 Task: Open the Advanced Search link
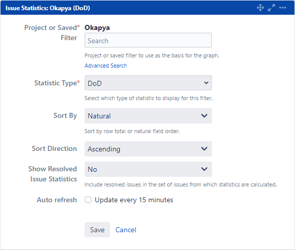106,66
